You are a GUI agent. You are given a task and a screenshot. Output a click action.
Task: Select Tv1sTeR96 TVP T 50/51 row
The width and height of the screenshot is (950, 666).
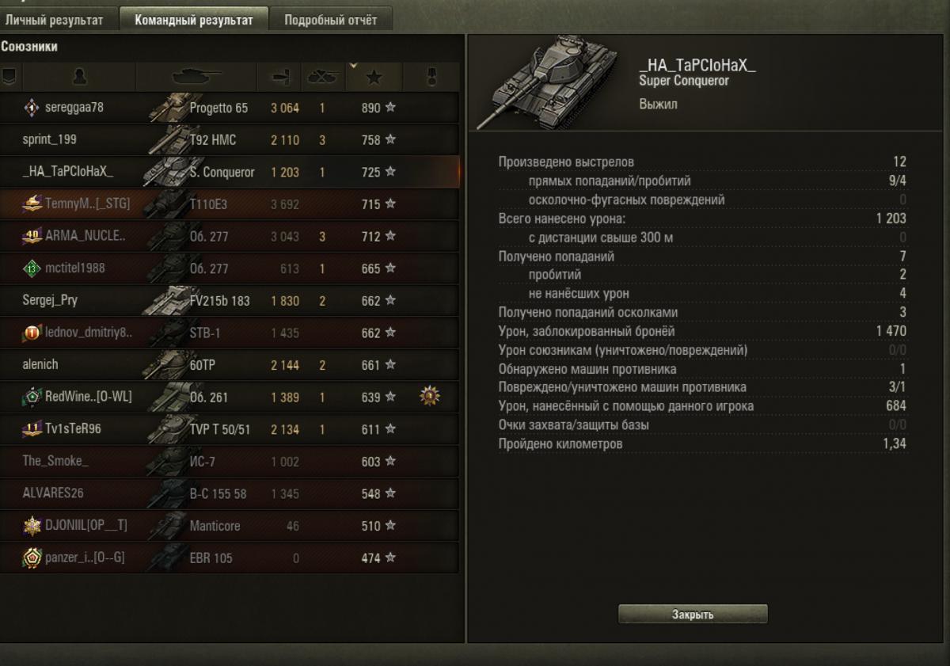(230, 429)
